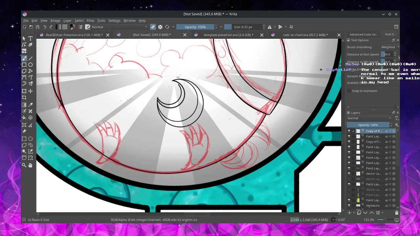Choose the Ellipse shape tool

[31, 65]
